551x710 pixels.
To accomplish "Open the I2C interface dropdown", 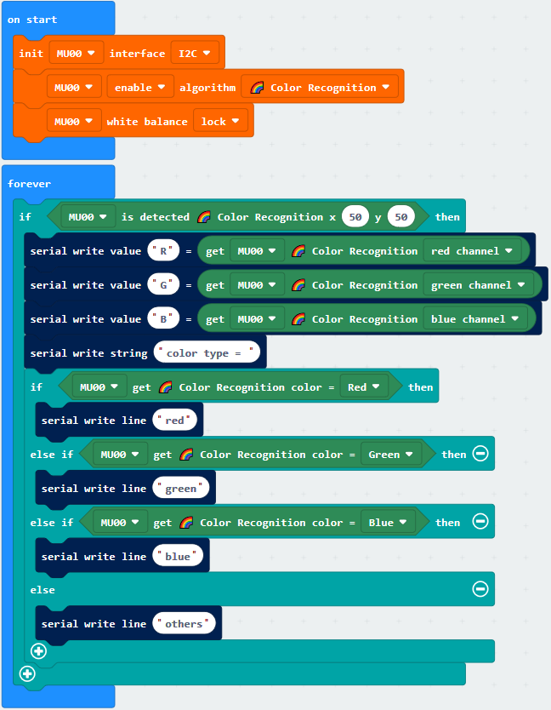I will point(195,54).
